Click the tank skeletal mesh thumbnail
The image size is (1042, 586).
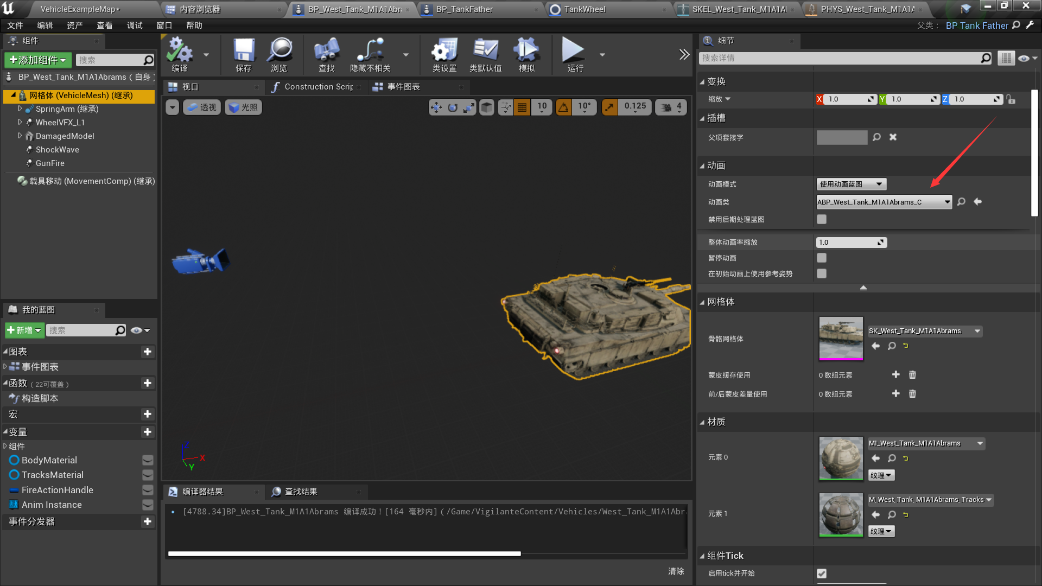click(841, 338)
